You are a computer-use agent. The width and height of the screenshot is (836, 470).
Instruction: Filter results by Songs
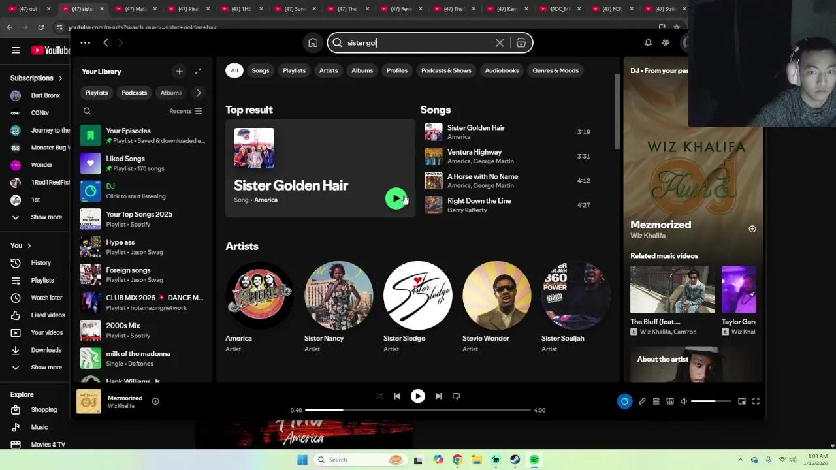(x=260, y=70)
